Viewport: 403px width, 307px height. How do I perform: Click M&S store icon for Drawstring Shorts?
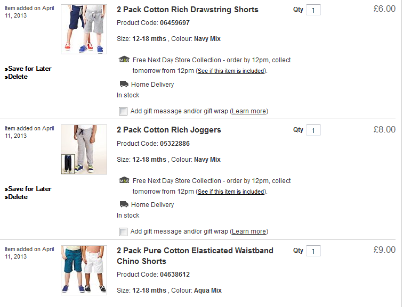coord(124,60)
